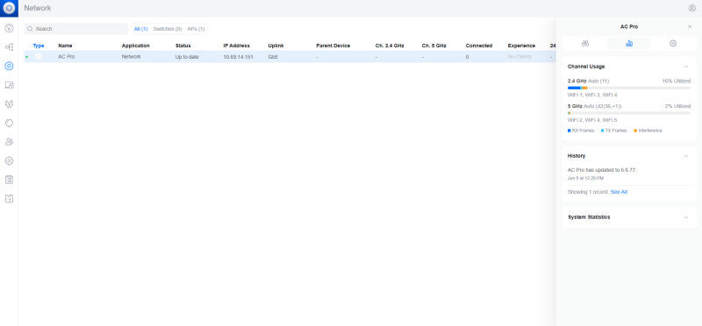The width and height of the screenshot is (702, 326).
Task: Click the 16% Utilized label
Action: click(x=677, y=81)
